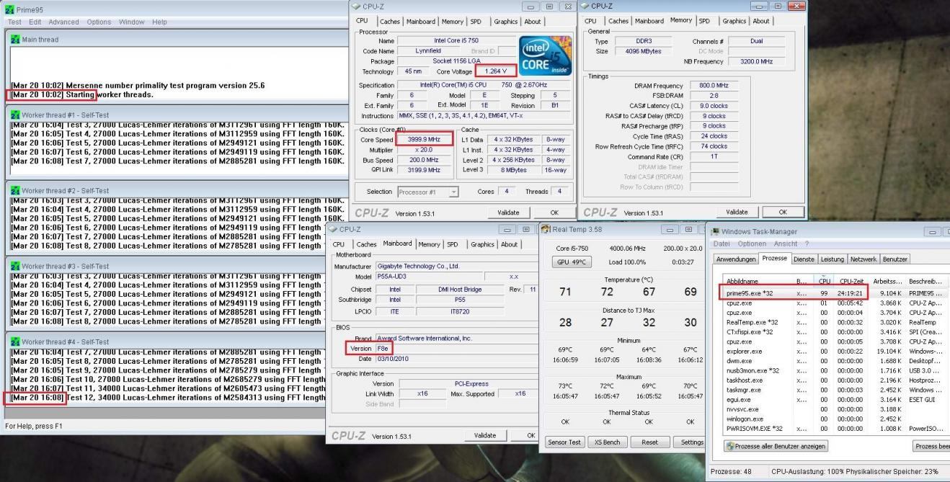Screen dimensions: 950x482
Task: Switch to Memory tab in CPU-Z Mainboard window
Action: [429, 244]
